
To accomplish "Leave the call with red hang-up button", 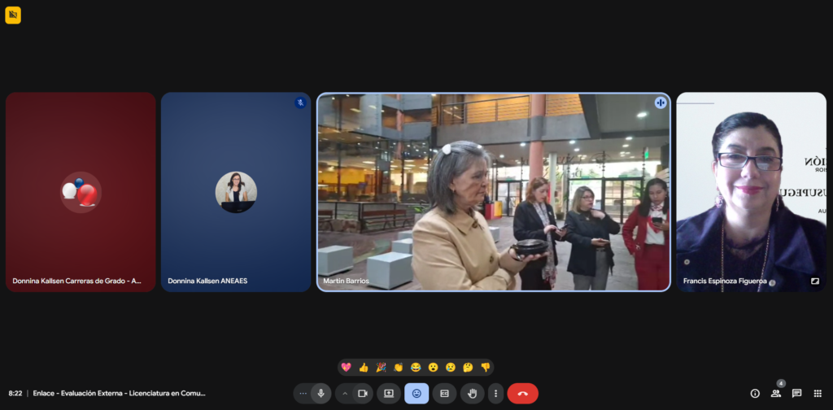I will pos(522,394).
